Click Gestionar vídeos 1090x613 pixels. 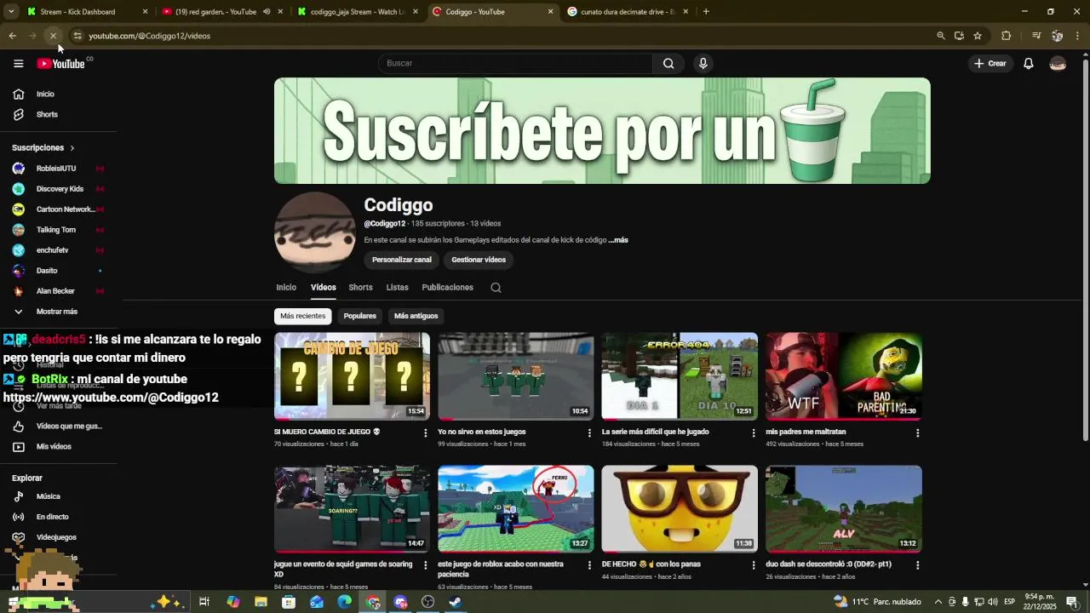[x=479, y=260]
